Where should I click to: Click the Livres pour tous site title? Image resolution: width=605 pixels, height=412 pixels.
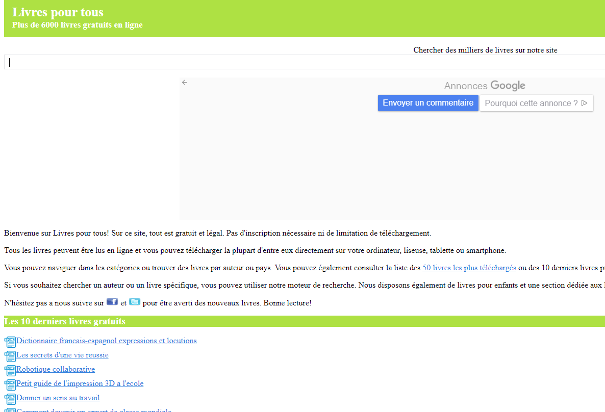tap(58, 12)
